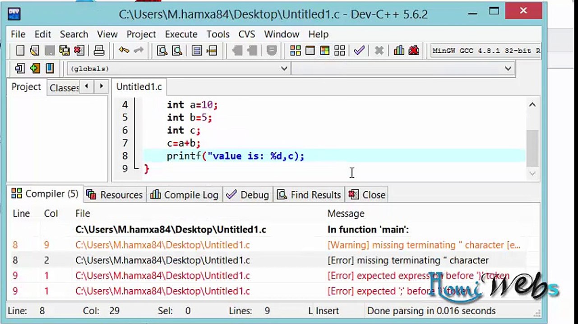Select the Compiler (5) bottom tab
578x324 pixels.
click(45, 194)
